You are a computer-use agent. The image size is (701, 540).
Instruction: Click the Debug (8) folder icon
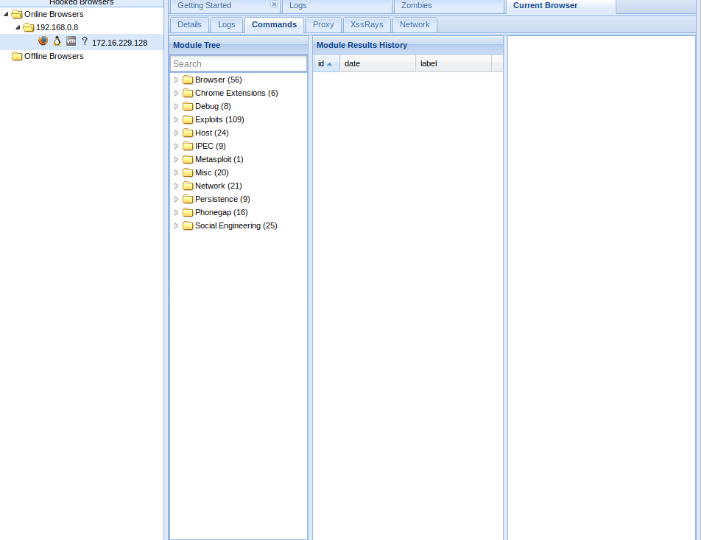click(188, 107)
